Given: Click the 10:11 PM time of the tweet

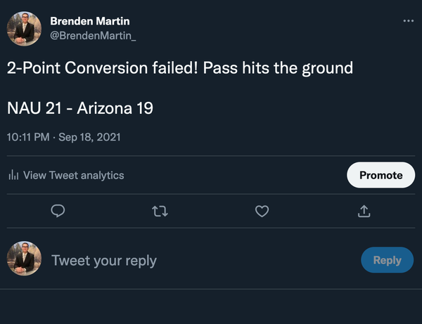Looking at the screenshot, I should point(27,137).
